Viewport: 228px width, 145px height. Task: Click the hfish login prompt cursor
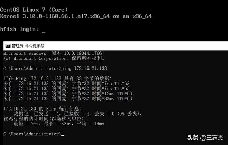pyautogui.click(x=43, y=32)
